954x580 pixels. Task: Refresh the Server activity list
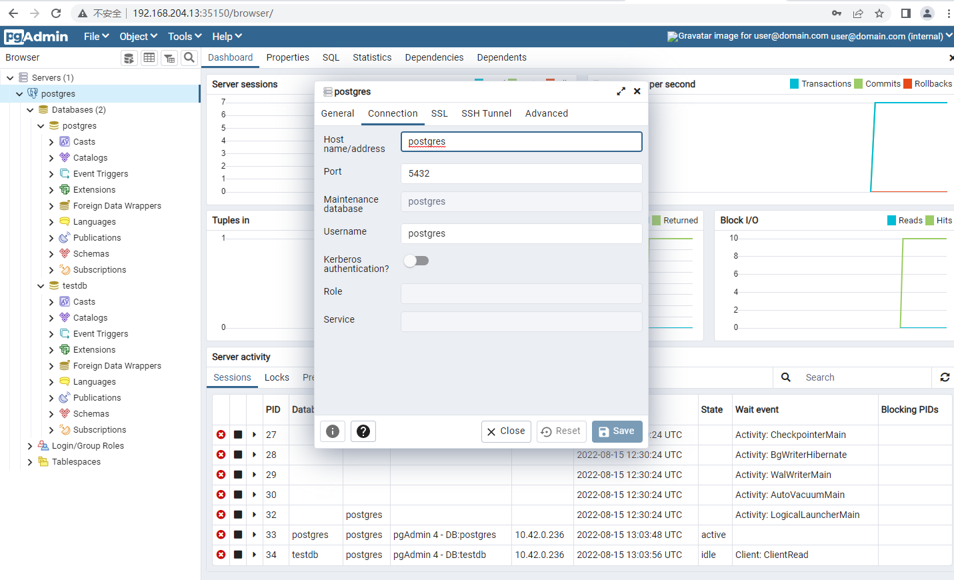pos(945,377)
